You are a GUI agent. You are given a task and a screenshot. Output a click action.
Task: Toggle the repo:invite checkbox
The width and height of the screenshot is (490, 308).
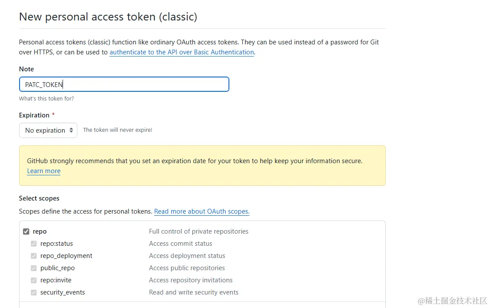point(33,280)
